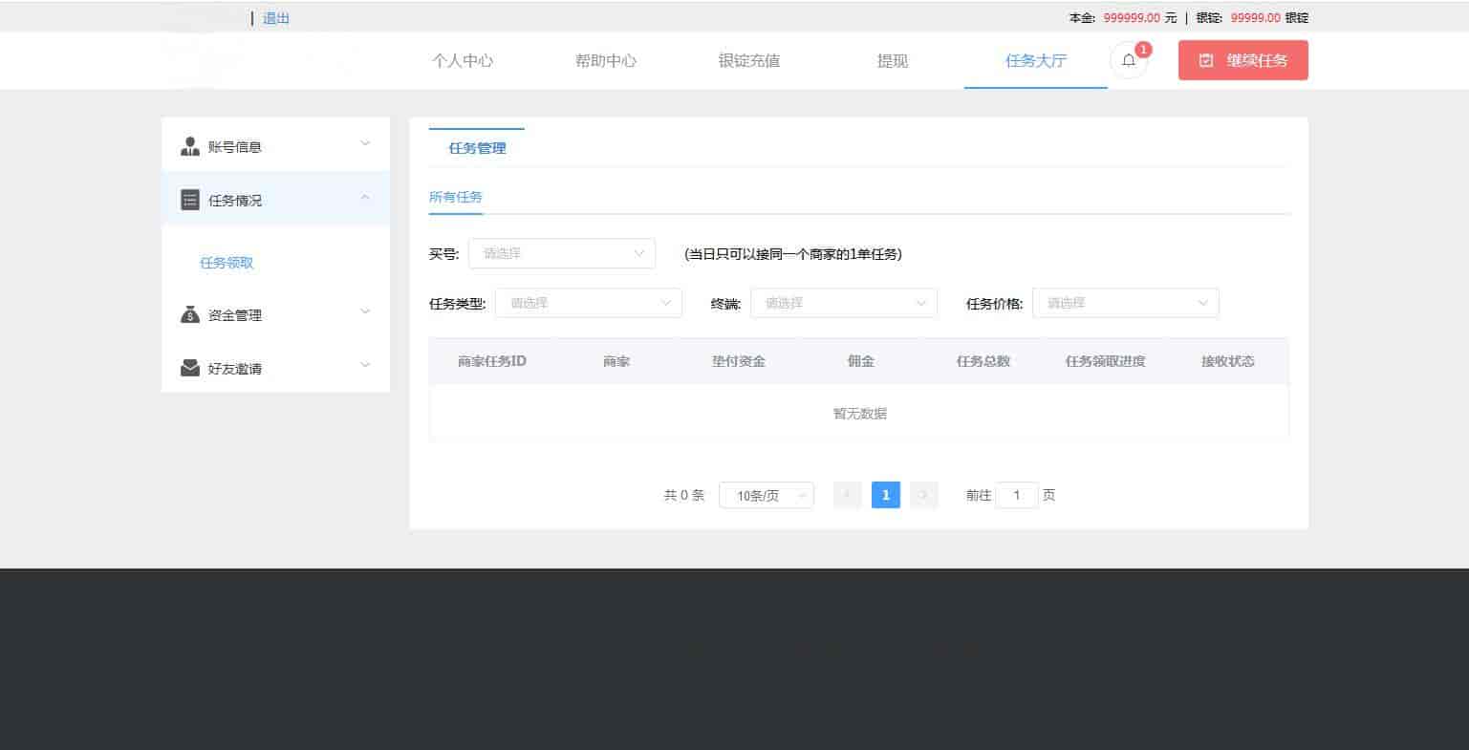Click the 退出 logout link
The height and width of the screenshot is (750, 1469).
276,18
